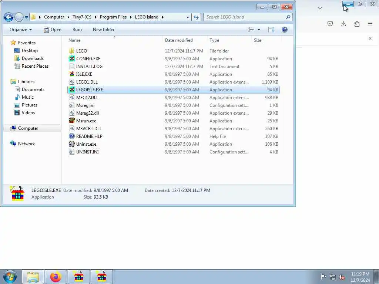Viewport: 379px width, 284px height.
Task: Expand arrow after Program Files breadcrumb
Action: pos(131,17)
